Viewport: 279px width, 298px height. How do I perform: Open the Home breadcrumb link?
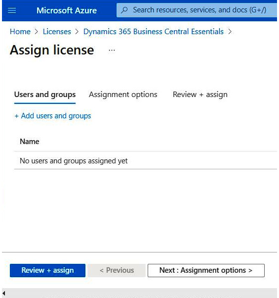point(20,32)
